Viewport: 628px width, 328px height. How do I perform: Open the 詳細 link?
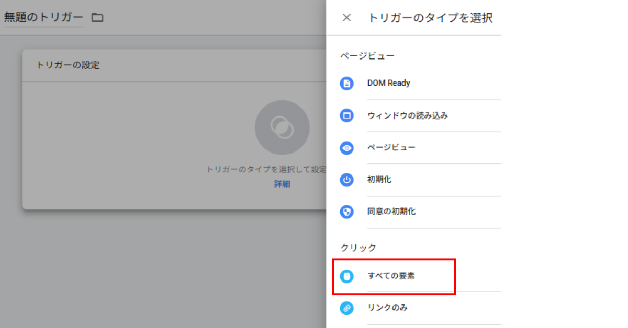click(x=282, y=184)
